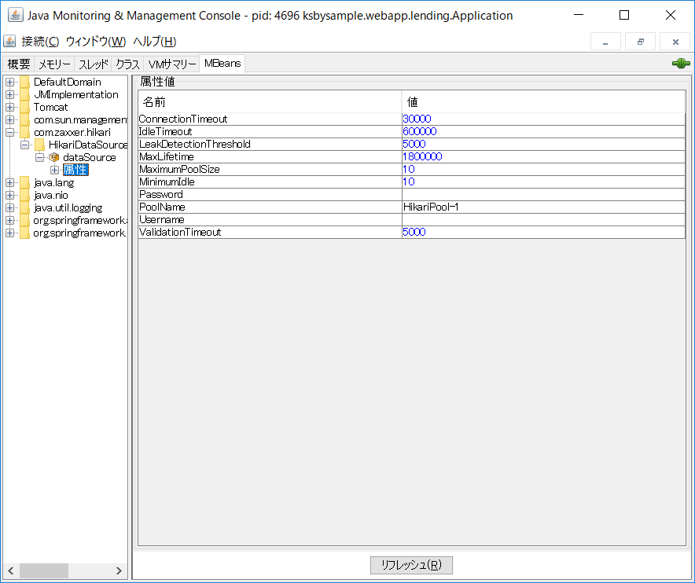The width and height of the screenshot is (695, 583).
Task: Select the Username attribute row name
Action: coord(162,220)
